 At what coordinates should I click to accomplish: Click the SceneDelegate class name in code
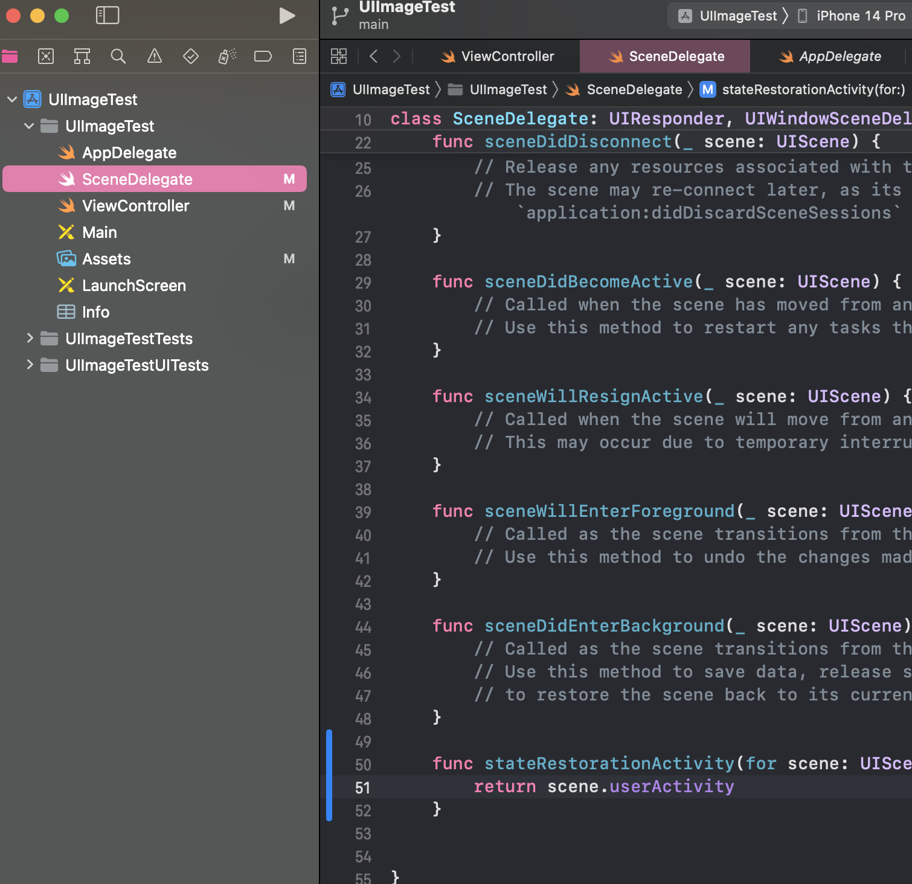521,118
